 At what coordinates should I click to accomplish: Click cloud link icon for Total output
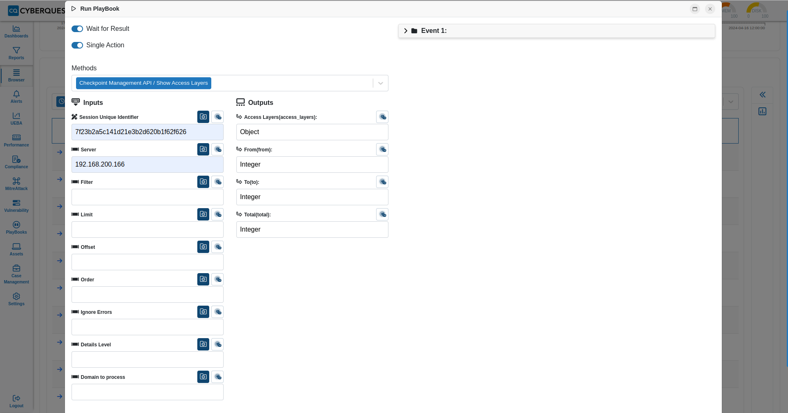[382, 214]
